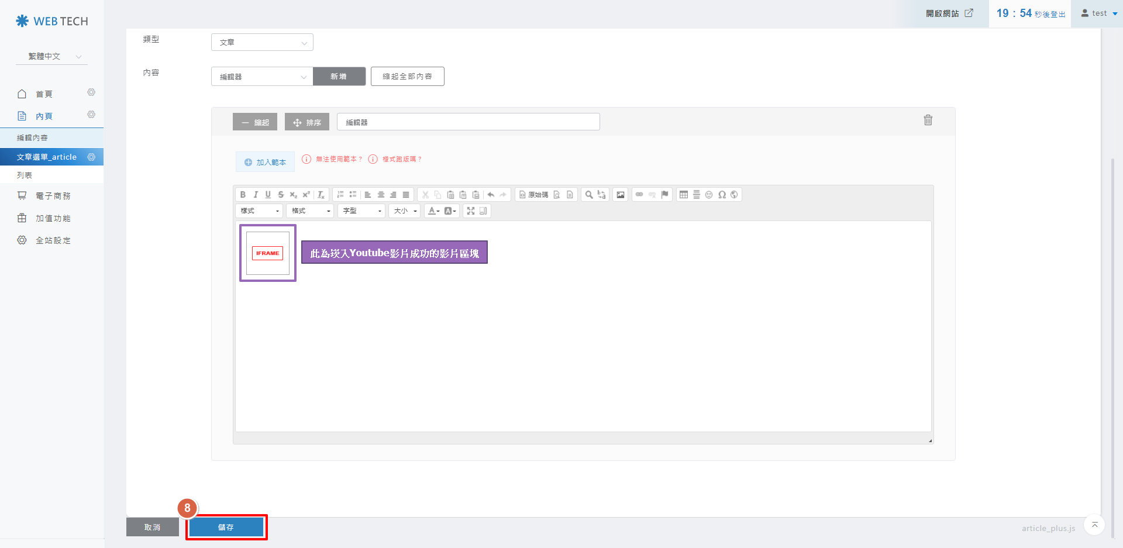Click the blue 儲存 save button
This screenshot has width=1123, height=548.
pyautogui.click(x=226, y=527)
